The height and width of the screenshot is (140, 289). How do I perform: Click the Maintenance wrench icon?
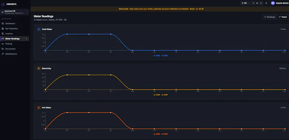click(x=3, y=54)
